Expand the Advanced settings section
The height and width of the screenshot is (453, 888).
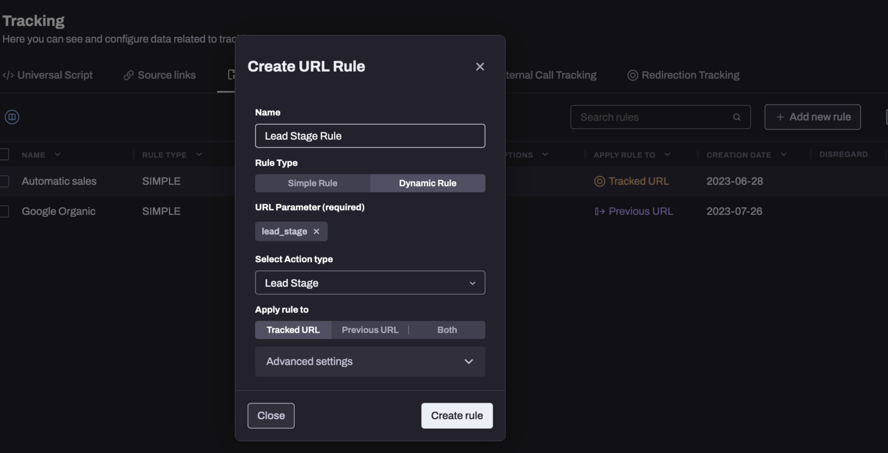(369, 361)
